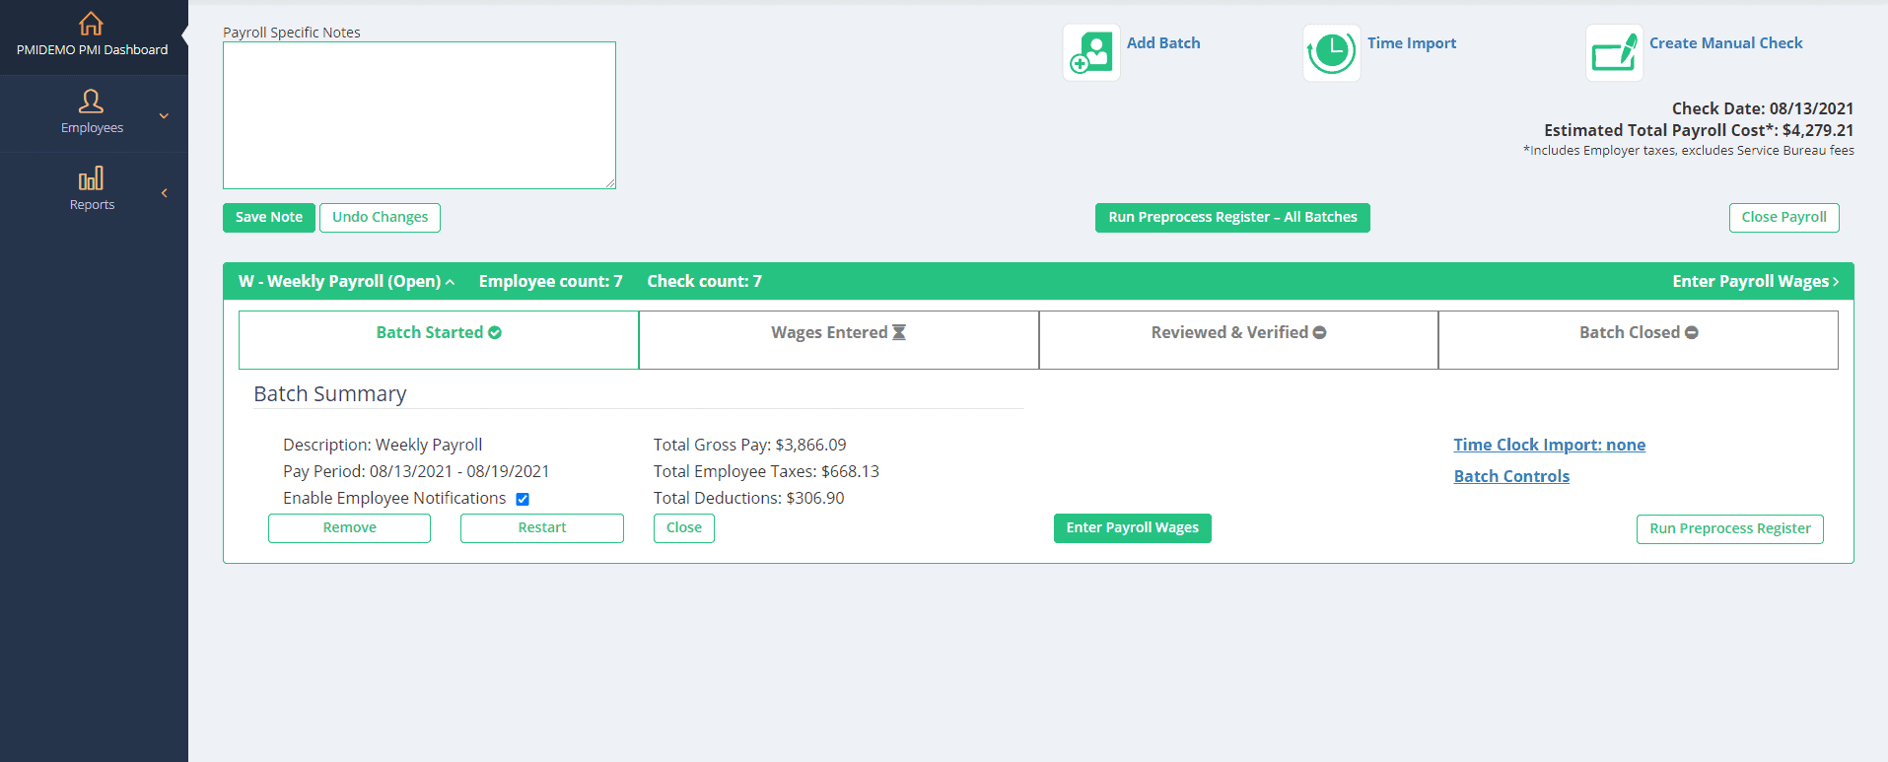The width and height of the screenshot is (1888, 762).
Task: Open the Batch Controls link
Action: (1510, 476)
